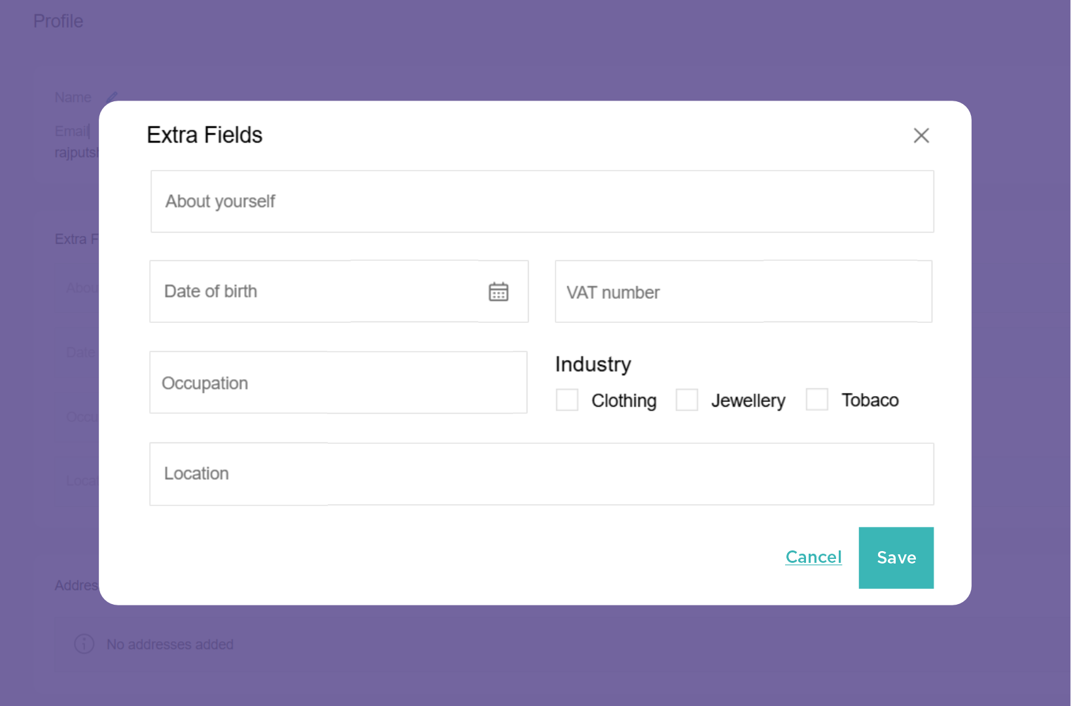Click the Profile page heading
This screenshot has width=1071, height=706.
click(x=58, y=21)
